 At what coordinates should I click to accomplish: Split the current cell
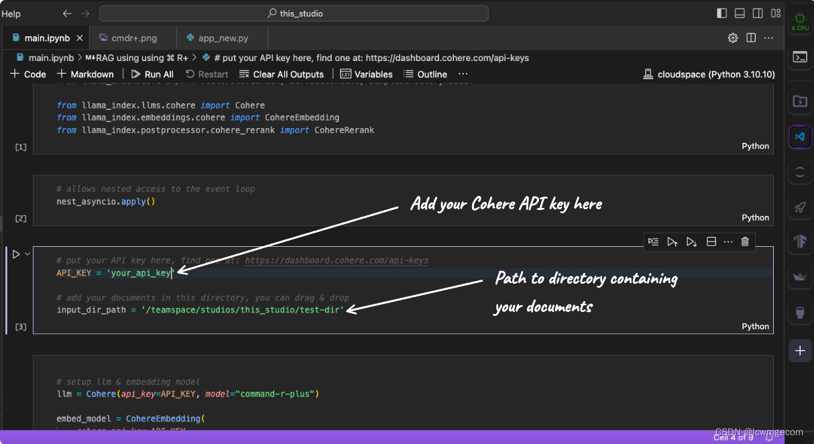(711, 242)
